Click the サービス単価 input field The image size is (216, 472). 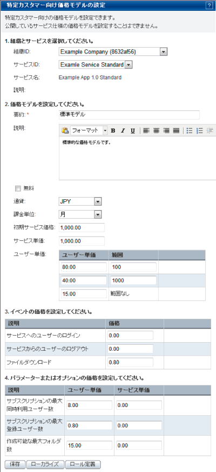(82, 241)
